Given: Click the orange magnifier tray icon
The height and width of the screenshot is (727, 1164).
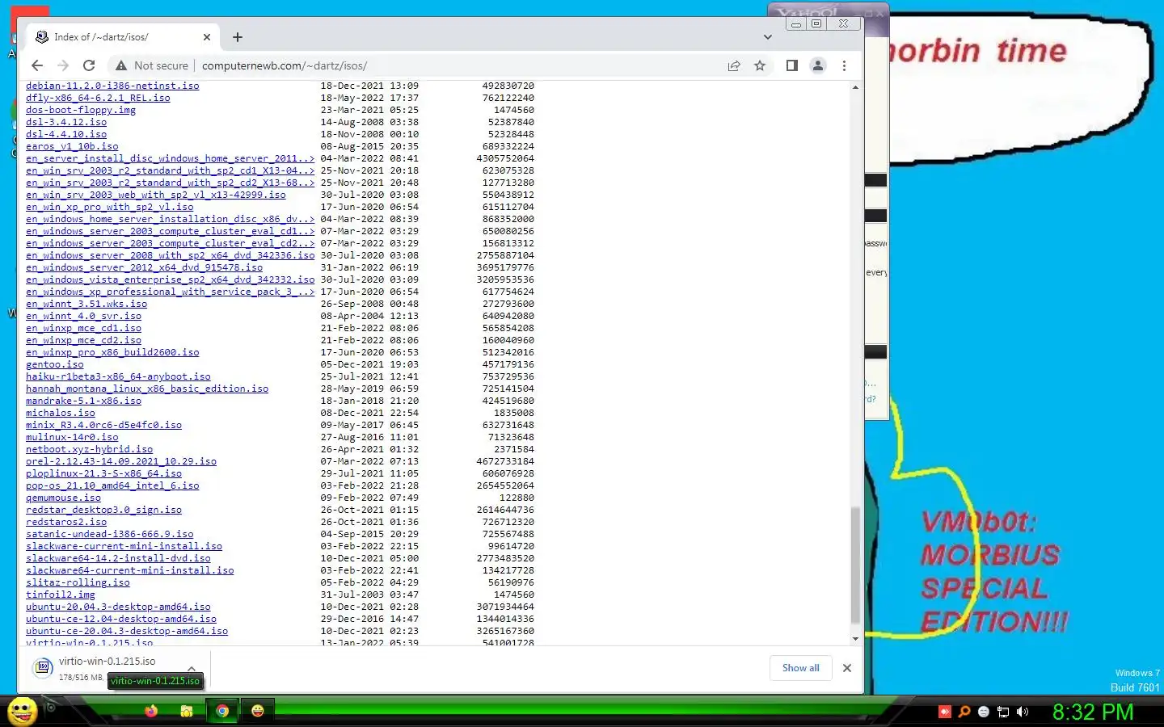Looking at the screenshot, I should [964, 712].
